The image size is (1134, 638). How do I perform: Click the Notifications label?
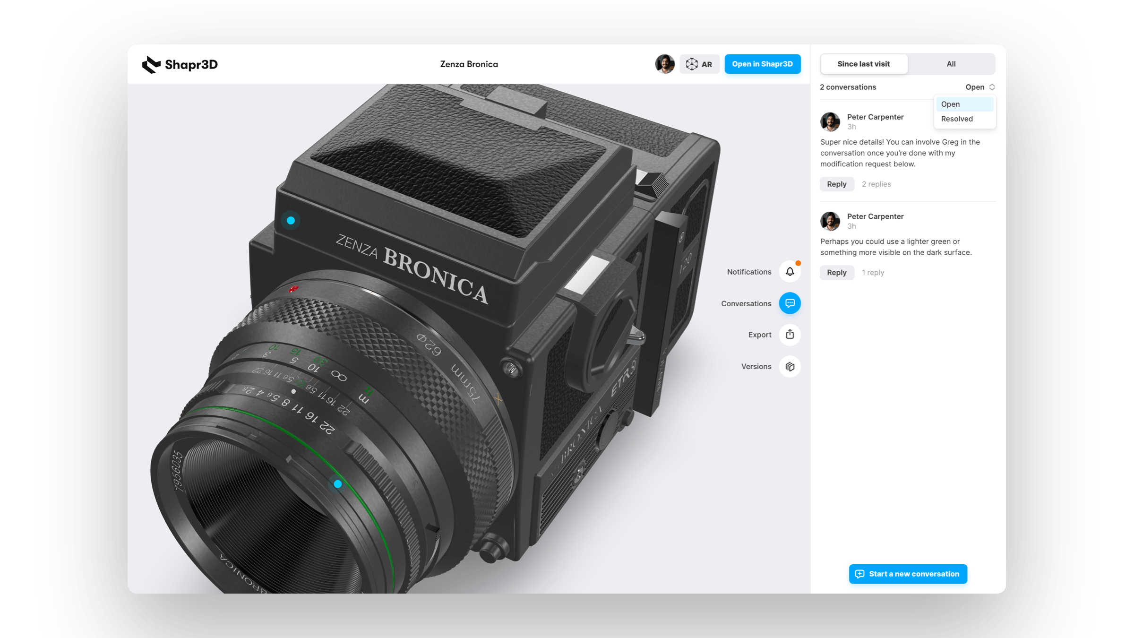749,272
